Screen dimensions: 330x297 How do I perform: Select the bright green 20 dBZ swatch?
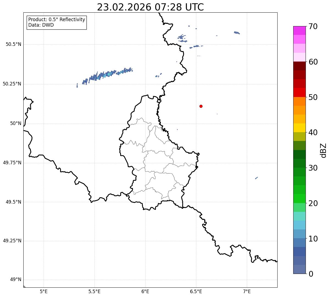(x=299, y=198)
